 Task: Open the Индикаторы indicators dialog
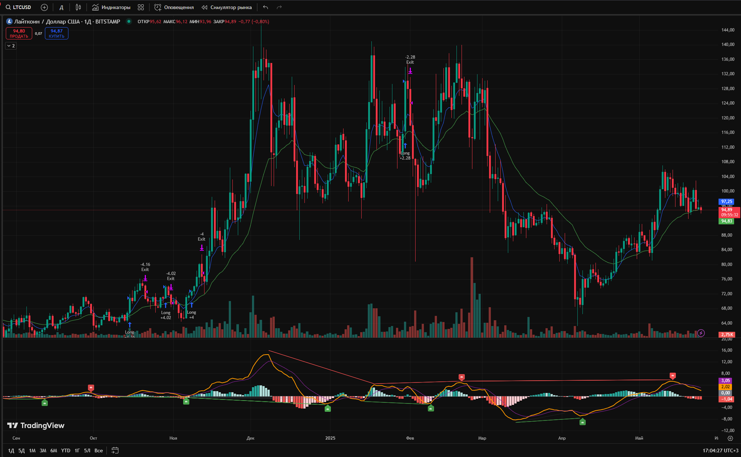111,7
